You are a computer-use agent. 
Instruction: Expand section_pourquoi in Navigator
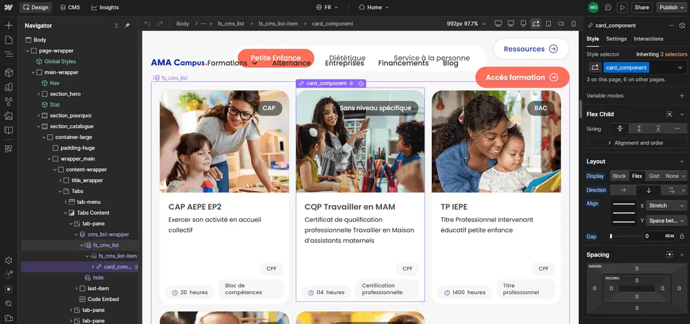pos(39,115)
